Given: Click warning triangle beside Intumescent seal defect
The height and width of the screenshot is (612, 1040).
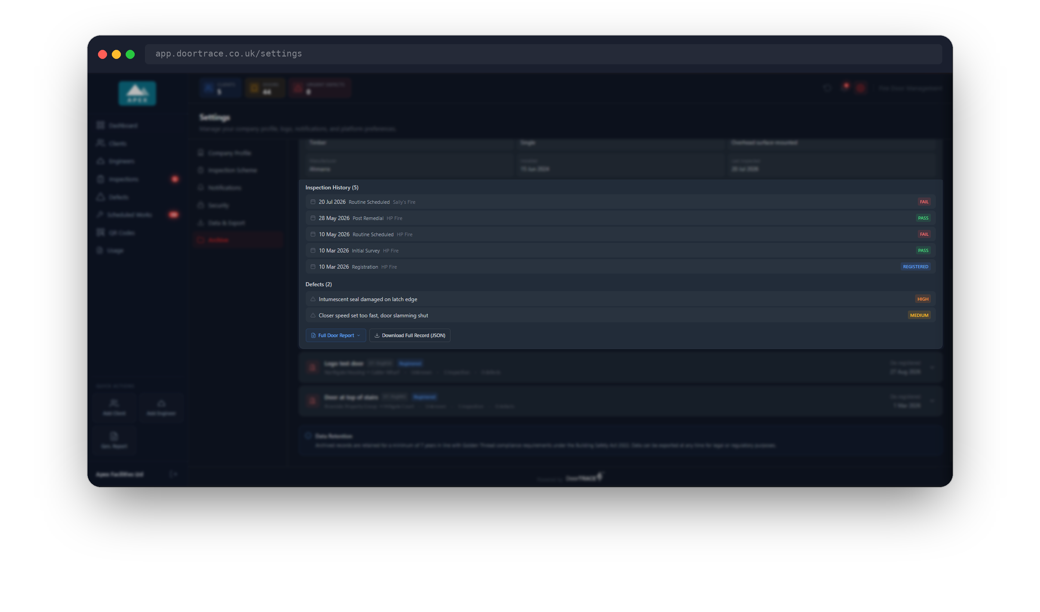Looking at the screenshot, I should tap(313, 299).
